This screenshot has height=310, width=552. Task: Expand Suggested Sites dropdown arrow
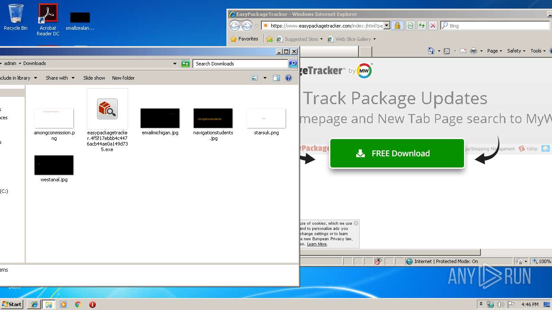[321, 39]
